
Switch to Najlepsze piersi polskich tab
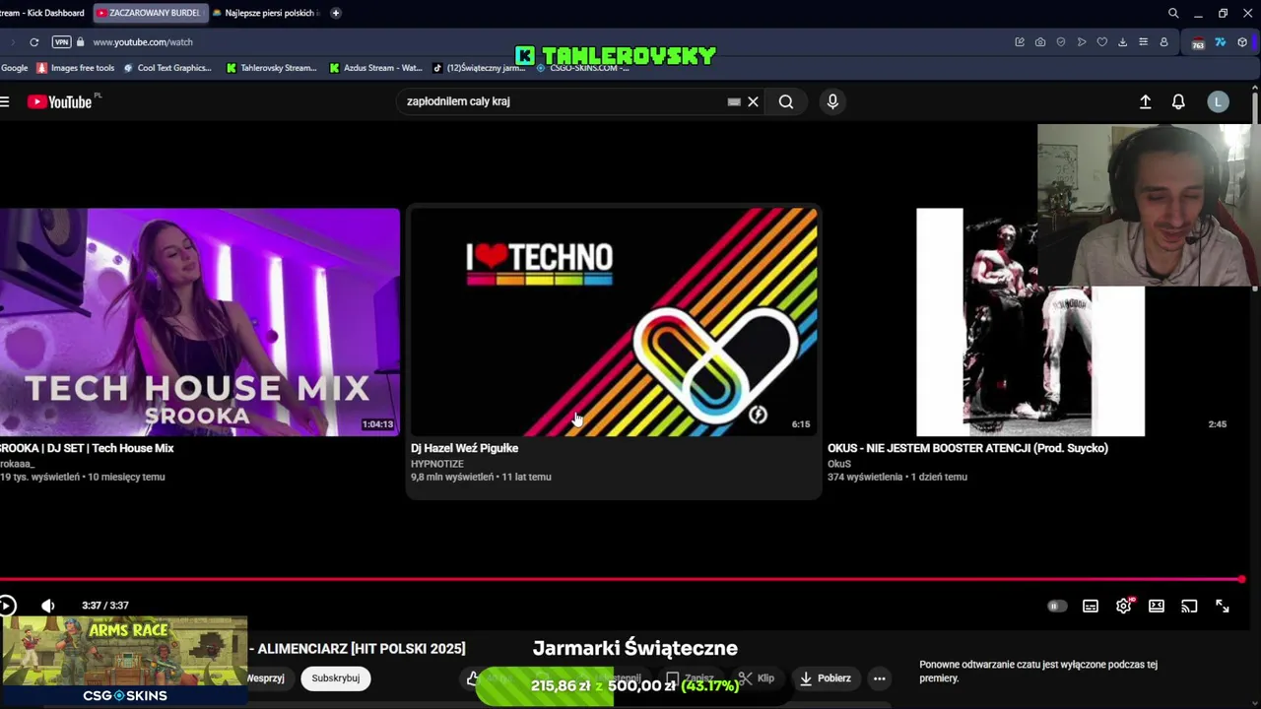click(266, 13)
